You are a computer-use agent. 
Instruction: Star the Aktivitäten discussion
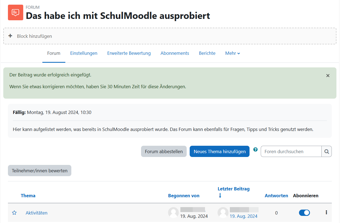14,213
